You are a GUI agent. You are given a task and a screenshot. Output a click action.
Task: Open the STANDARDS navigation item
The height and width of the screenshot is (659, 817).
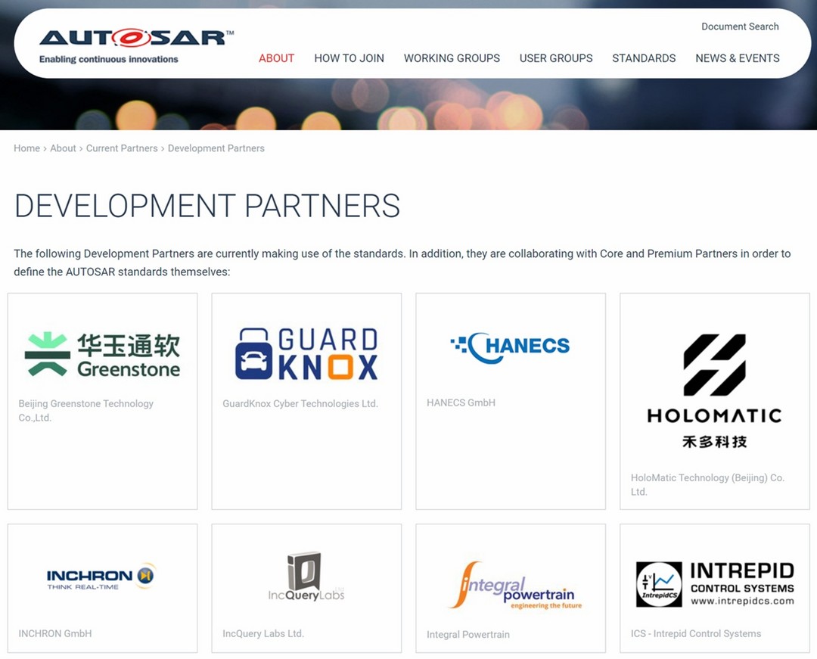tap(644, 58)
